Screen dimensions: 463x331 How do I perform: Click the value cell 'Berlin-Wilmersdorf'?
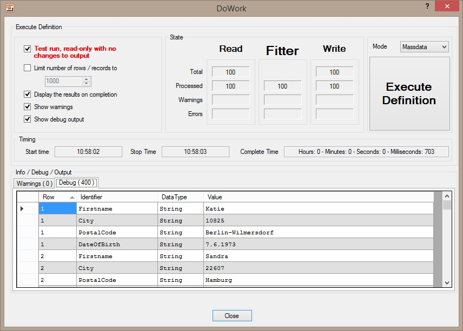(x=319, y=233)
